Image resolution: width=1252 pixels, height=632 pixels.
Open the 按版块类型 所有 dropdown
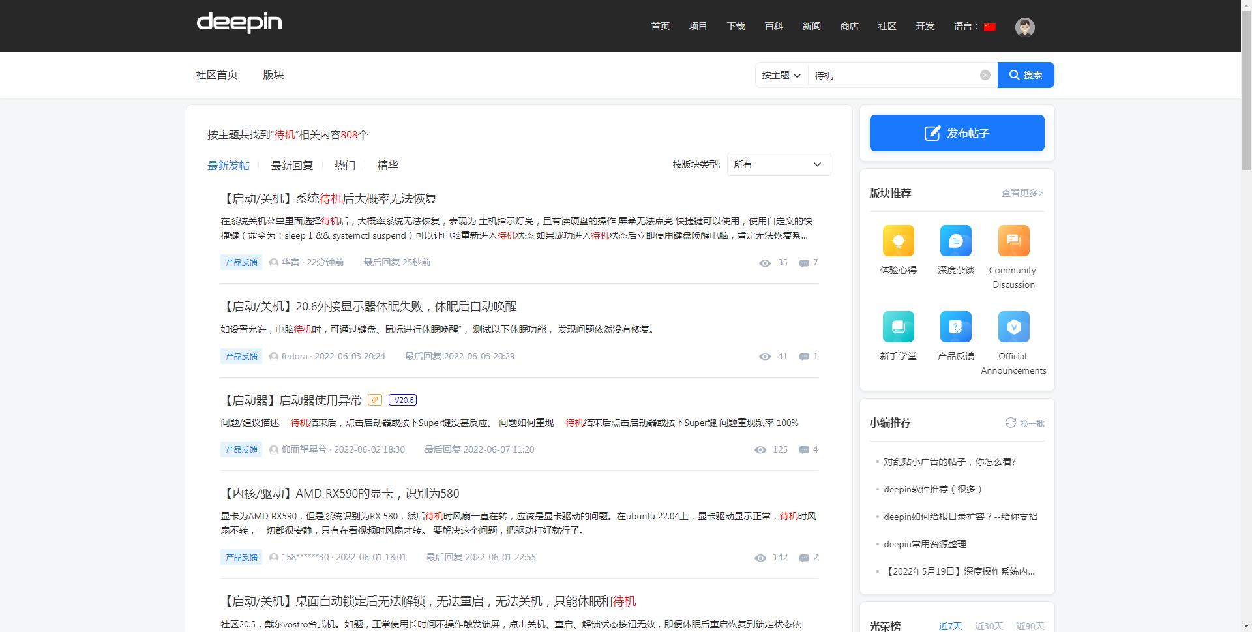point(779,164)
